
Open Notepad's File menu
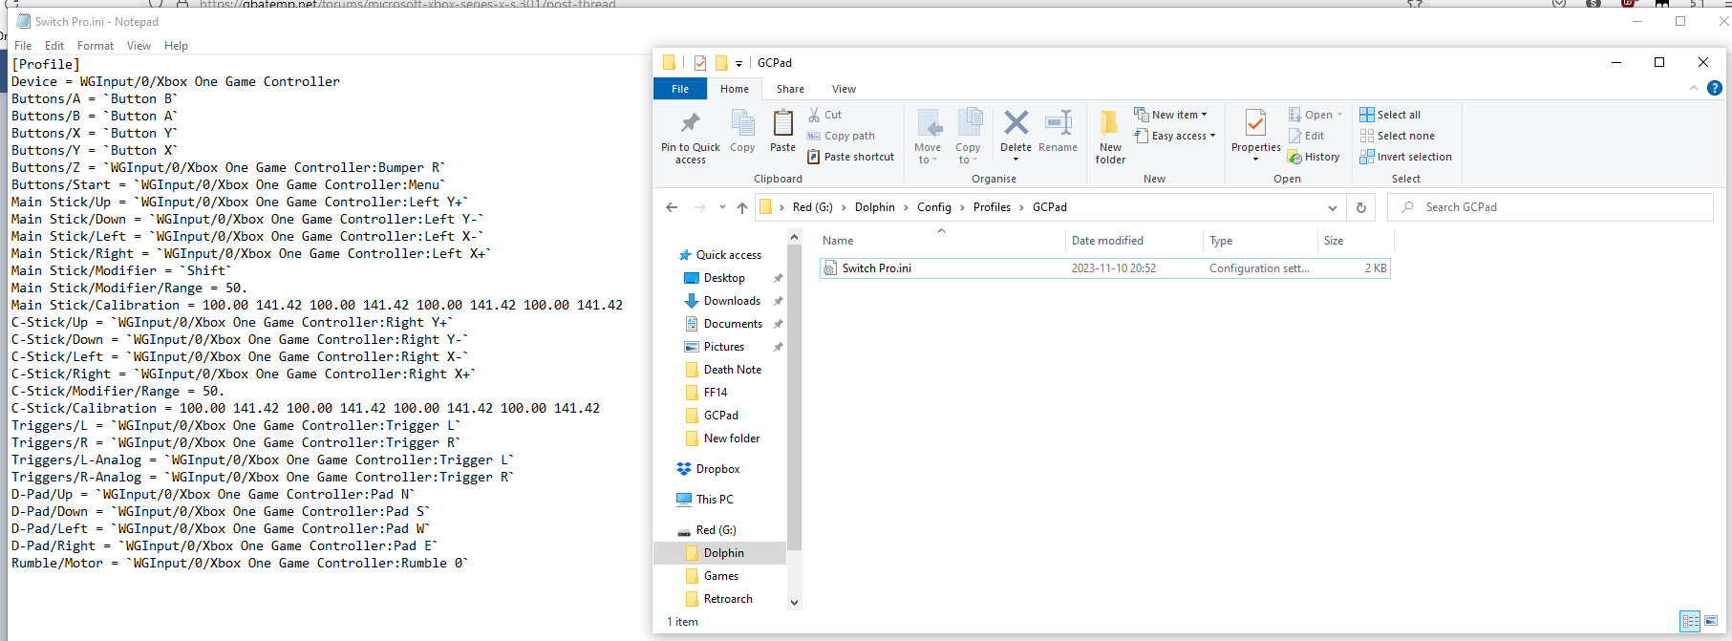pos(23,46)
